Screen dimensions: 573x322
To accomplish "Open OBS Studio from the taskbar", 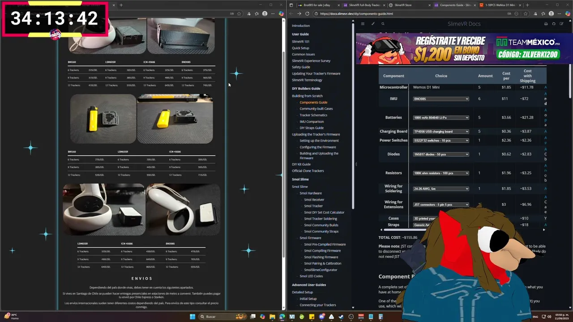I will pos(351,317).
